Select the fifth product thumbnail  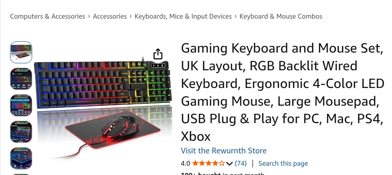click(x=21, y=158)
